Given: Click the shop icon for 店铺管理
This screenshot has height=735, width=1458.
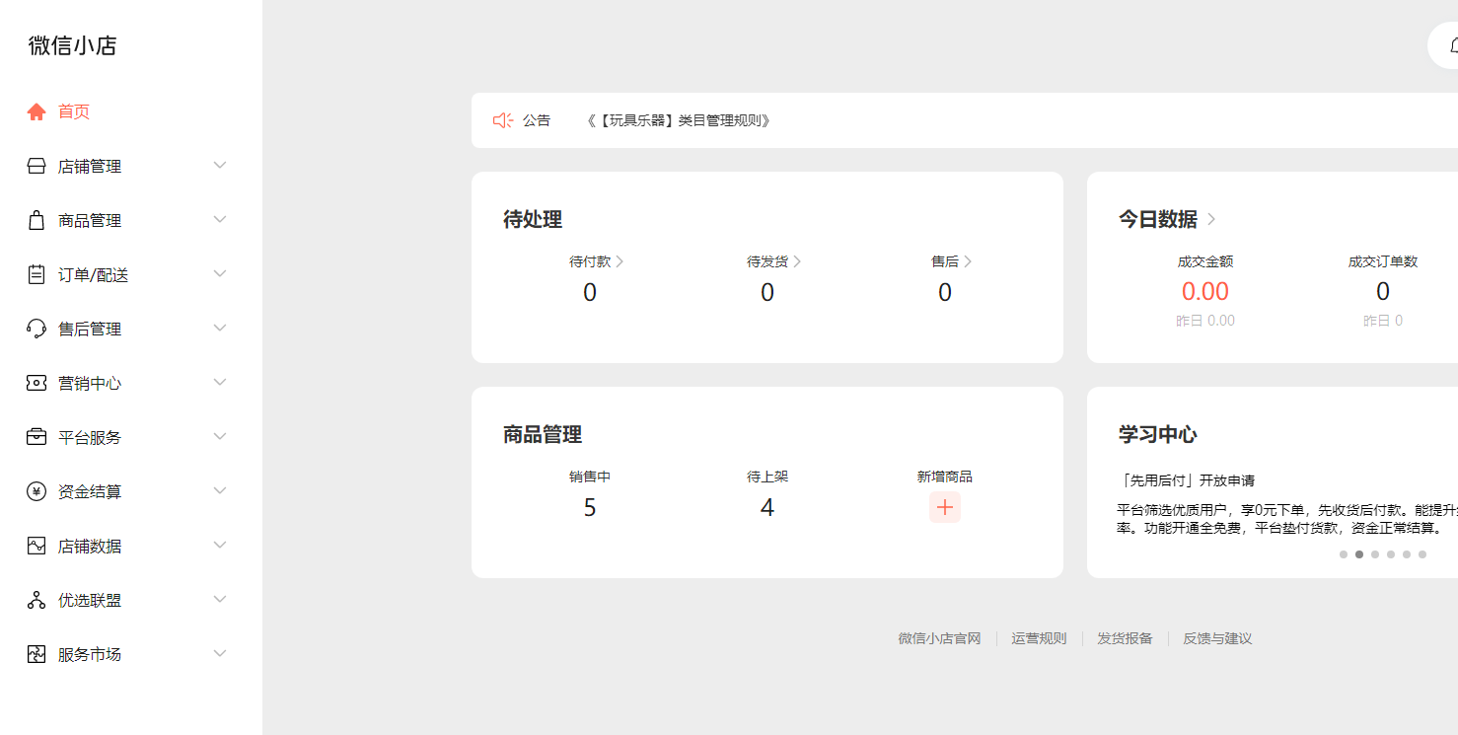Looking at the screenshot, I should (x=36, y=166).
